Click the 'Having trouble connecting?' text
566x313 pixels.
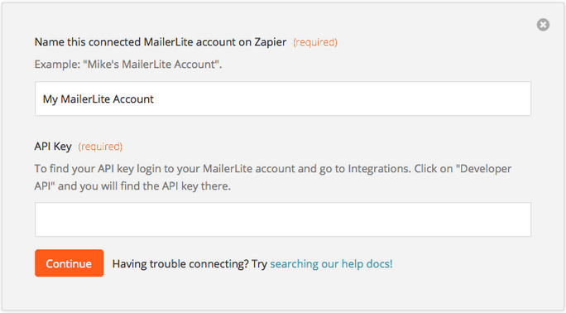(180, 264)
